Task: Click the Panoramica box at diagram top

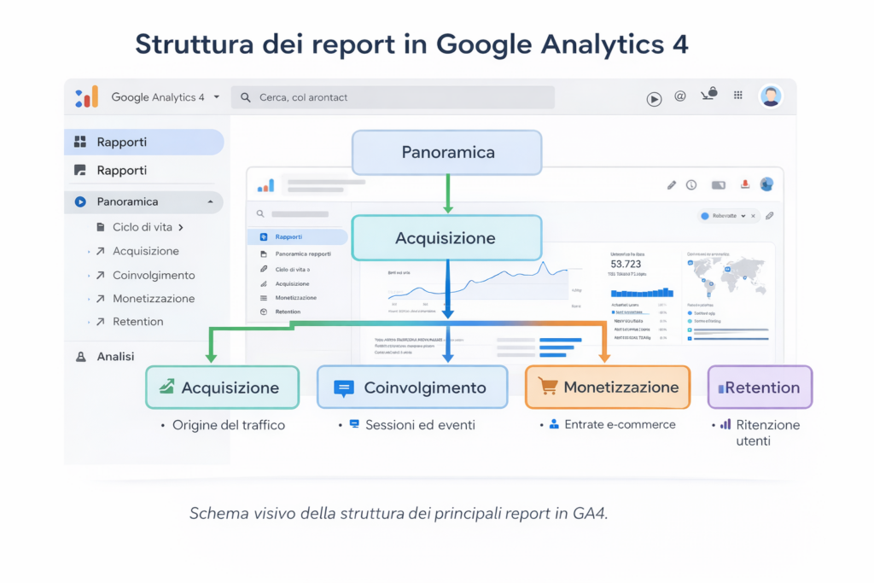Action: [x=447, y=152]
